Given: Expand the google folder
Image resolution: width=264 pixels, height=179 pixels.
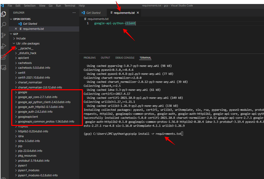Looking at the screenshot, I should point(16,92).
